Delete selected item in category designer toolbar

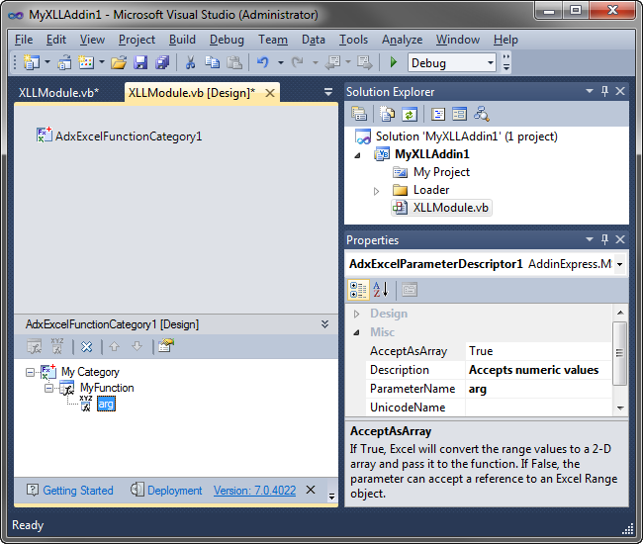86,347
